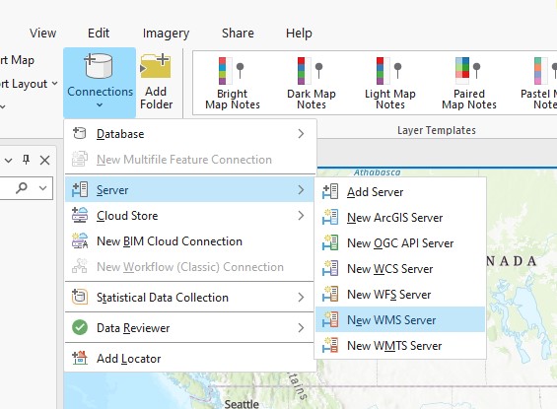This screenshot has width=557, height=409.
Task: Click the Add Folder icon
Action: tap(156, 65)
